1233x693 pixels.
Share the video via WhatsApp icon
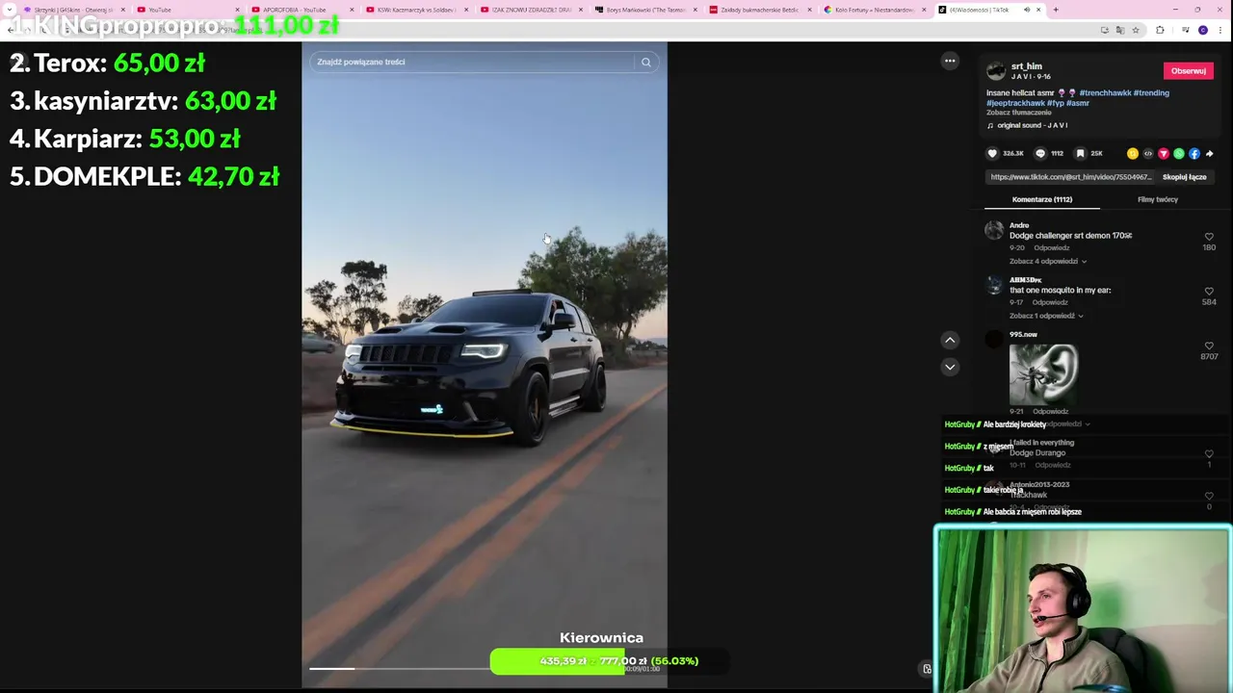point(1179,153)
